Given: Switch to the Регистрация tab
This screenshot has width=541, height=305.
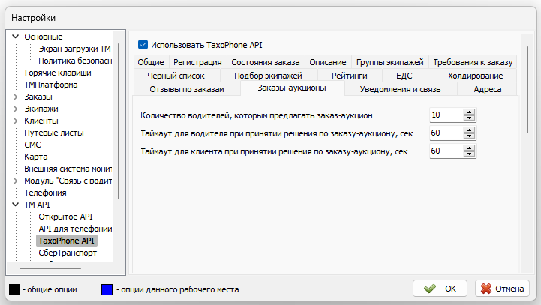Looking at the screenshot, I should tap(197, 62).
